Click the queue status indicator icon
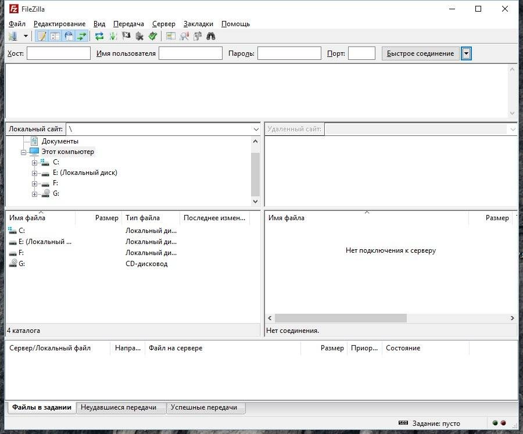Viewport: 523px width, 434px height. (x=403, y=423)
